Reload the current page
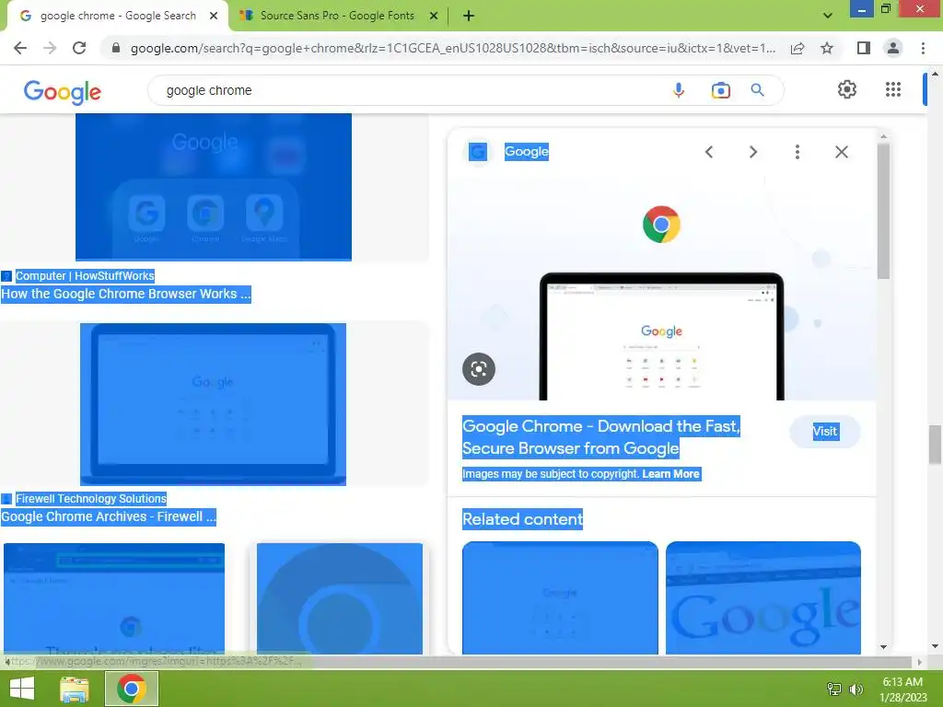Image resolution: width=943 pixels, height=707 pixels. pyautogui.click(x=79, y=48)
